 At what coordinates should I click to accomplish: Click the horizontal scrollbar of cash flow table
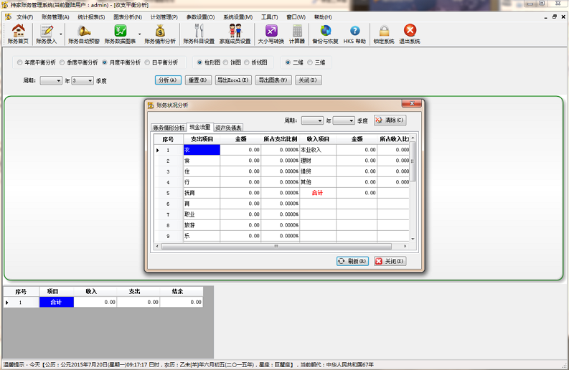276,246
